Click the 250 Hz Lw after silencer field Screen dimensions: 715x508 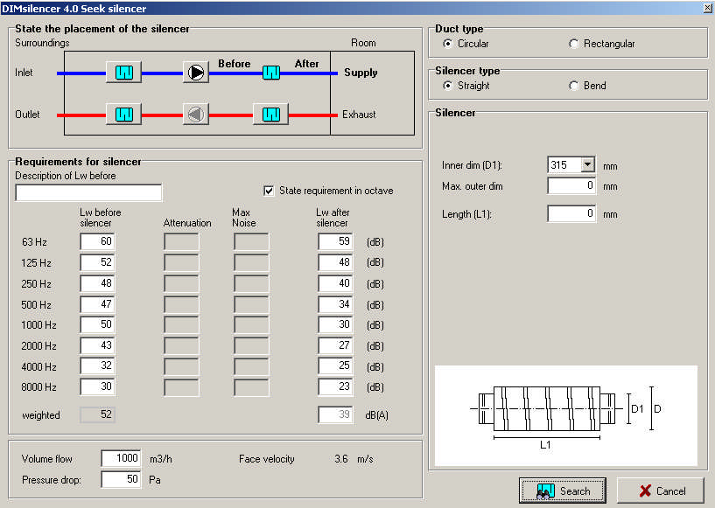coord(335,283)
